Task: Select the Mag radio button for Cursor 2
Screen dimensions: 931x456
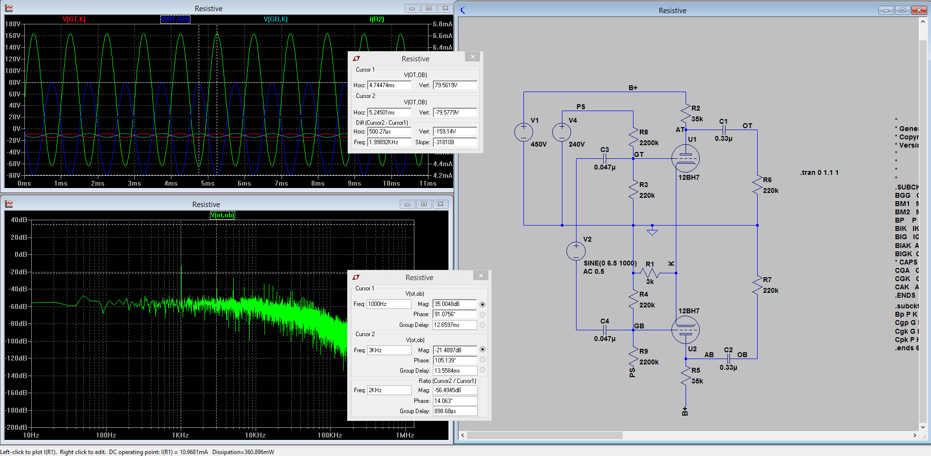Action: click(483, 350)
